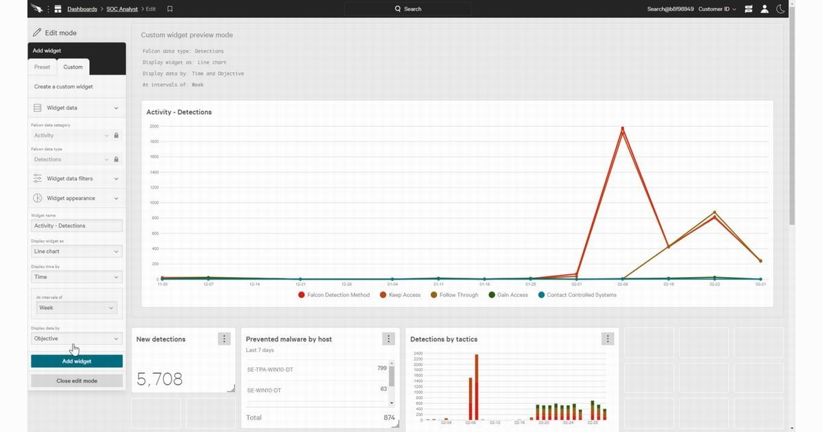Screen dimensions: 823x432
Task: Open the Dashboards breadcrumb link
Action: [x=82, y=9]
